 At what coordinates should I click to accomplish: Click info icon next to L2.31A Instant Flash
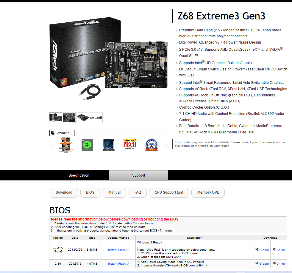[x=127, y=249]
